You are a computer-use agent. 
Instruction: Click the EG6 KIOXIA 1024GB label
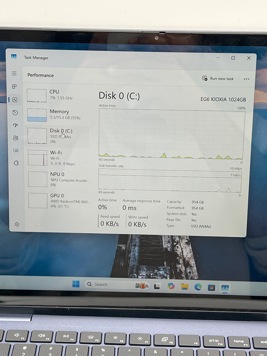click(x=223, y=99)
